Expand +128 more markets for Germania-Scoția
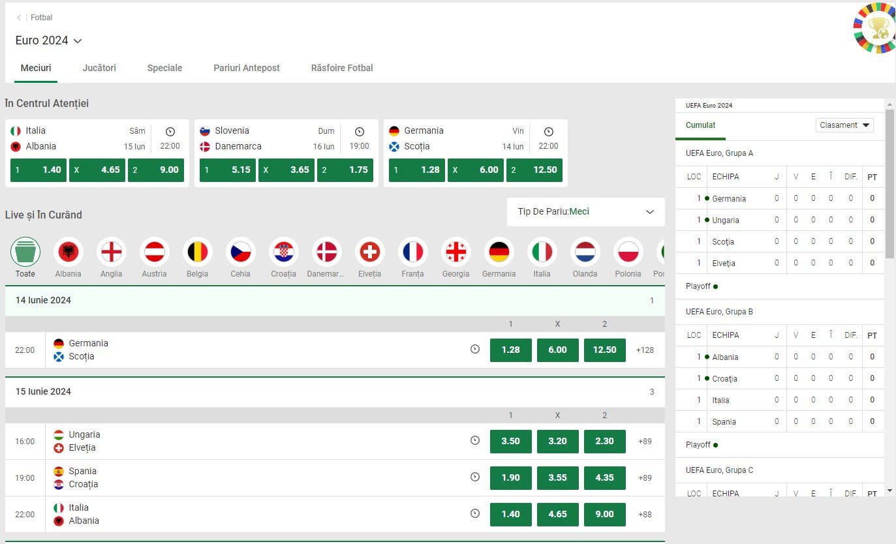 tap(645, 350)
